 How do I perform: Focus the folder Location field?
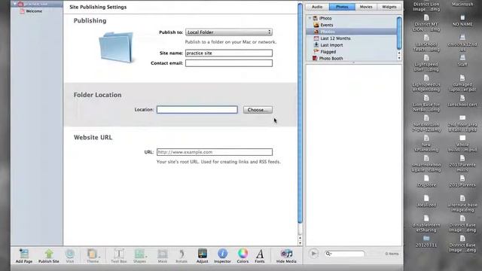(197, 109)
